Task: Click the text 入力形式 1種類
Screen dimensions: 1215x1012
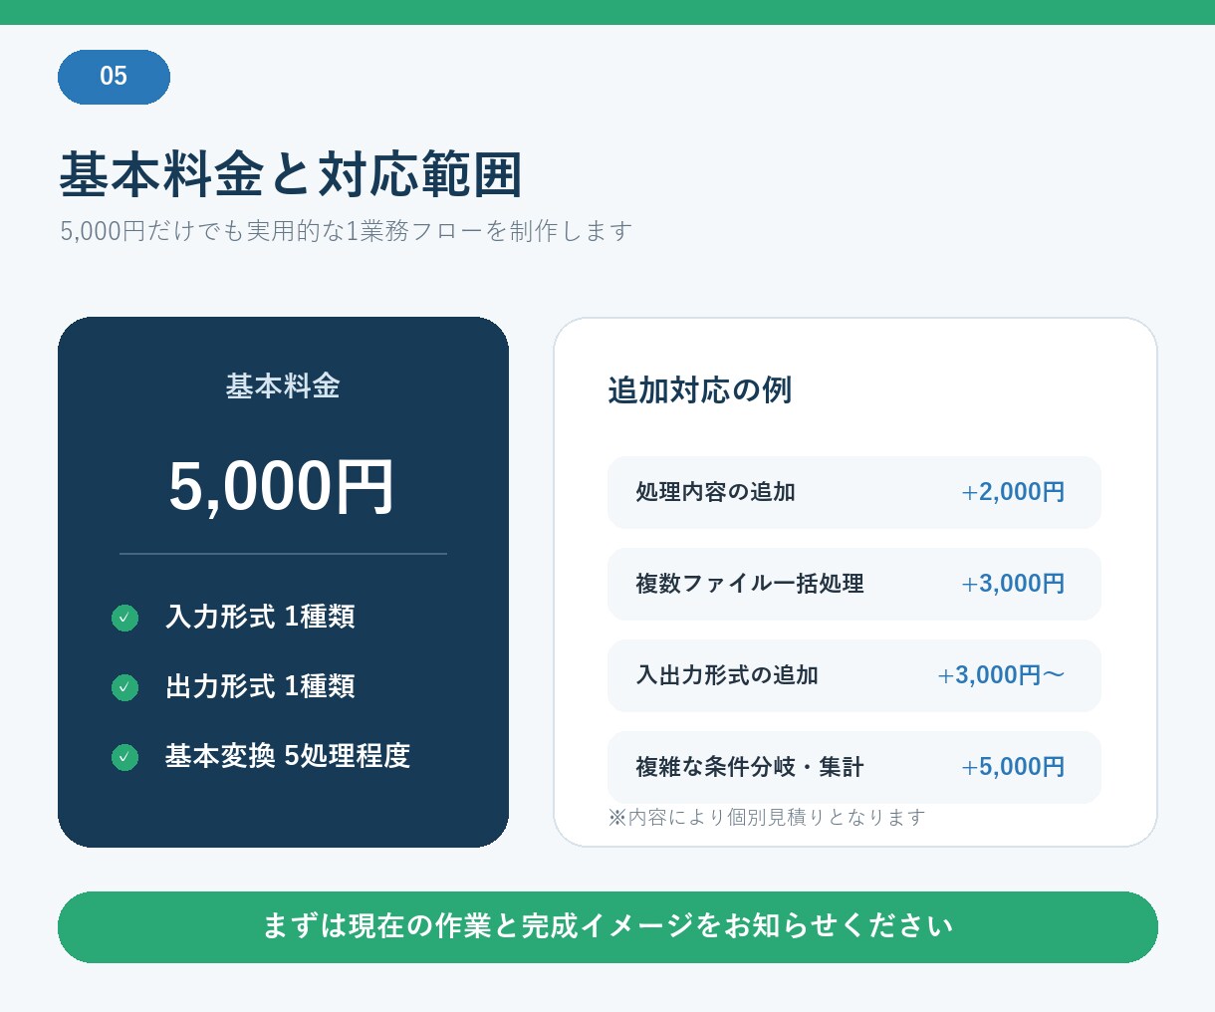Action: pyautogui.click(x=260, y=617)
